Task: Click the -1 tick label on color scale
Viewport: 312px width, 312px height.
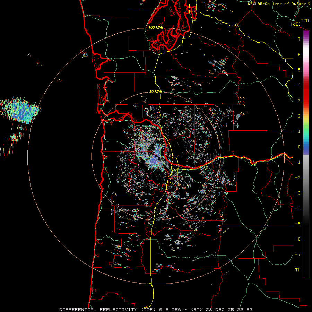Action: click(298, 162)
